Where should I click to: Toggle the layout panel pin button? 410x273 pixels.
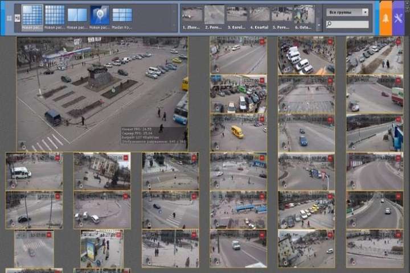click(17, 18)
